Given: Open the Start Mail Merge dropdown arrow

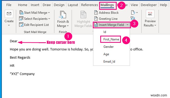Looking at the screenshot, I should 49,13.
